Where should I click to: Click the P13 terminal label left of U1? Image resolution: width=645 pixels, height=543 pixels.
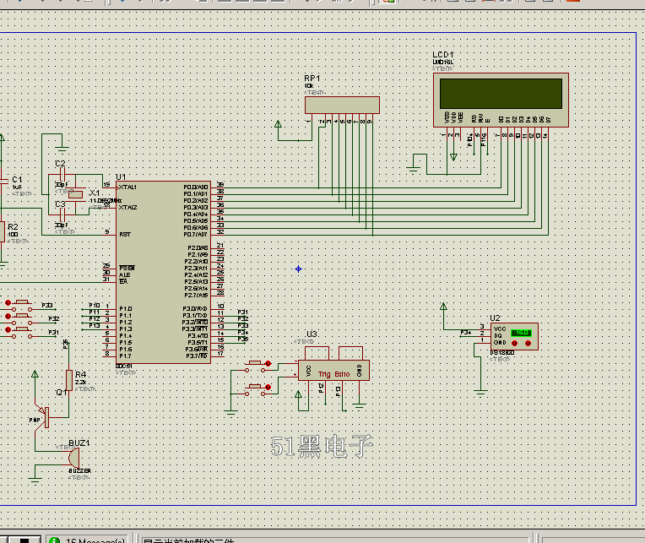tap(95, 325)
